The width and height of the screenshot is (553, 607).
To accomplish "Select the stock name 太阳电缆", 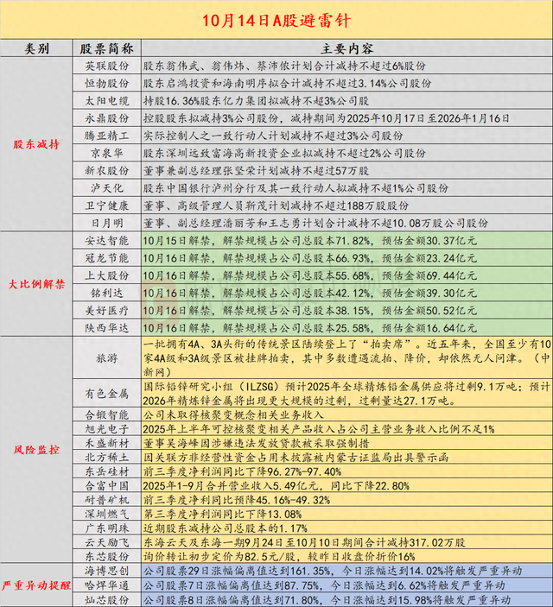I will pyautogui.click(x=106, y=101).
